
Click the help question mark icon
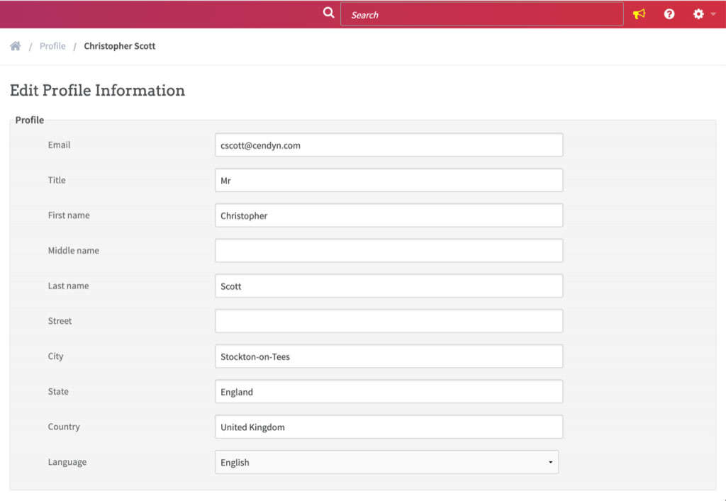tap(669, 13)
